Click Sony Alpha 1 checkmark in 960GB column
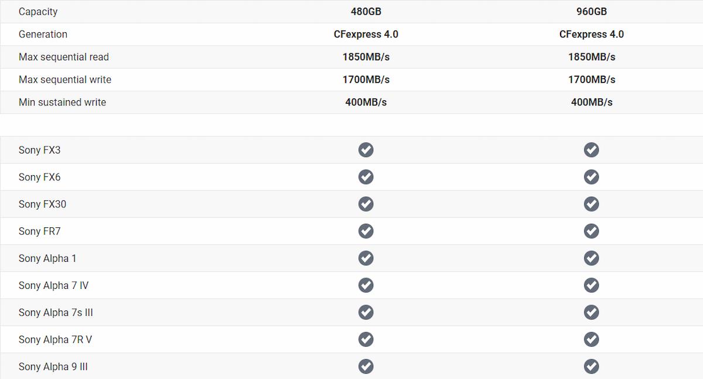Viewport: 703px width, 379px height. tap(591, 258)
